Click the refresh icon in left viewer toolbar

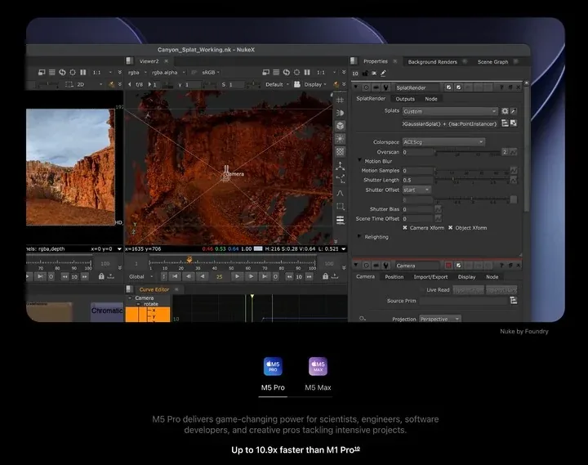(62, 72)
